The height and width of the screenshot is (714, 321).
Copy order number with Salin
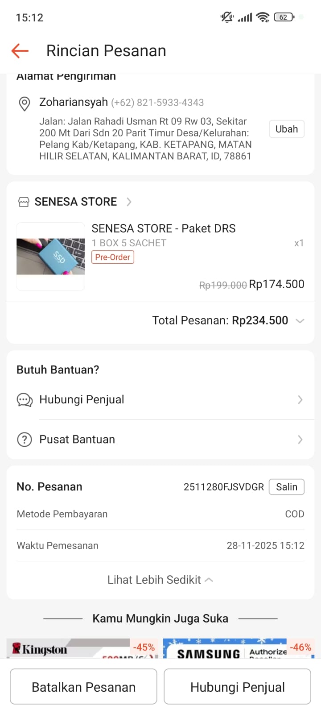(x=286, y=487)
